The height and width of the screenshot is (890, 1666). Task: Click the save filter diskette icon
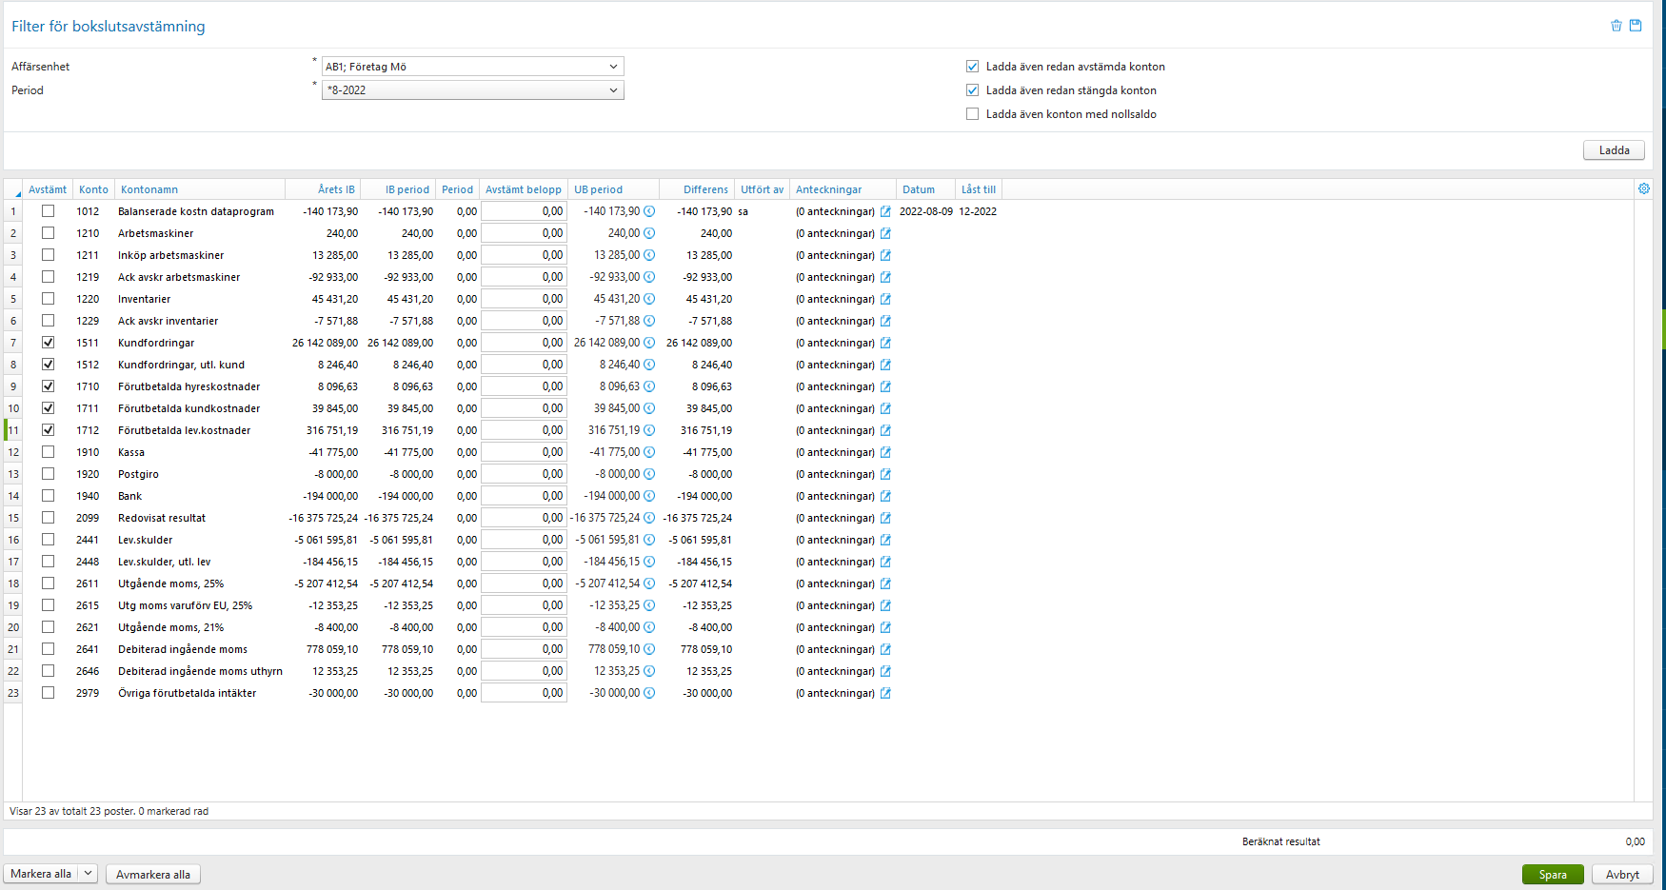tap(1636, 26)
